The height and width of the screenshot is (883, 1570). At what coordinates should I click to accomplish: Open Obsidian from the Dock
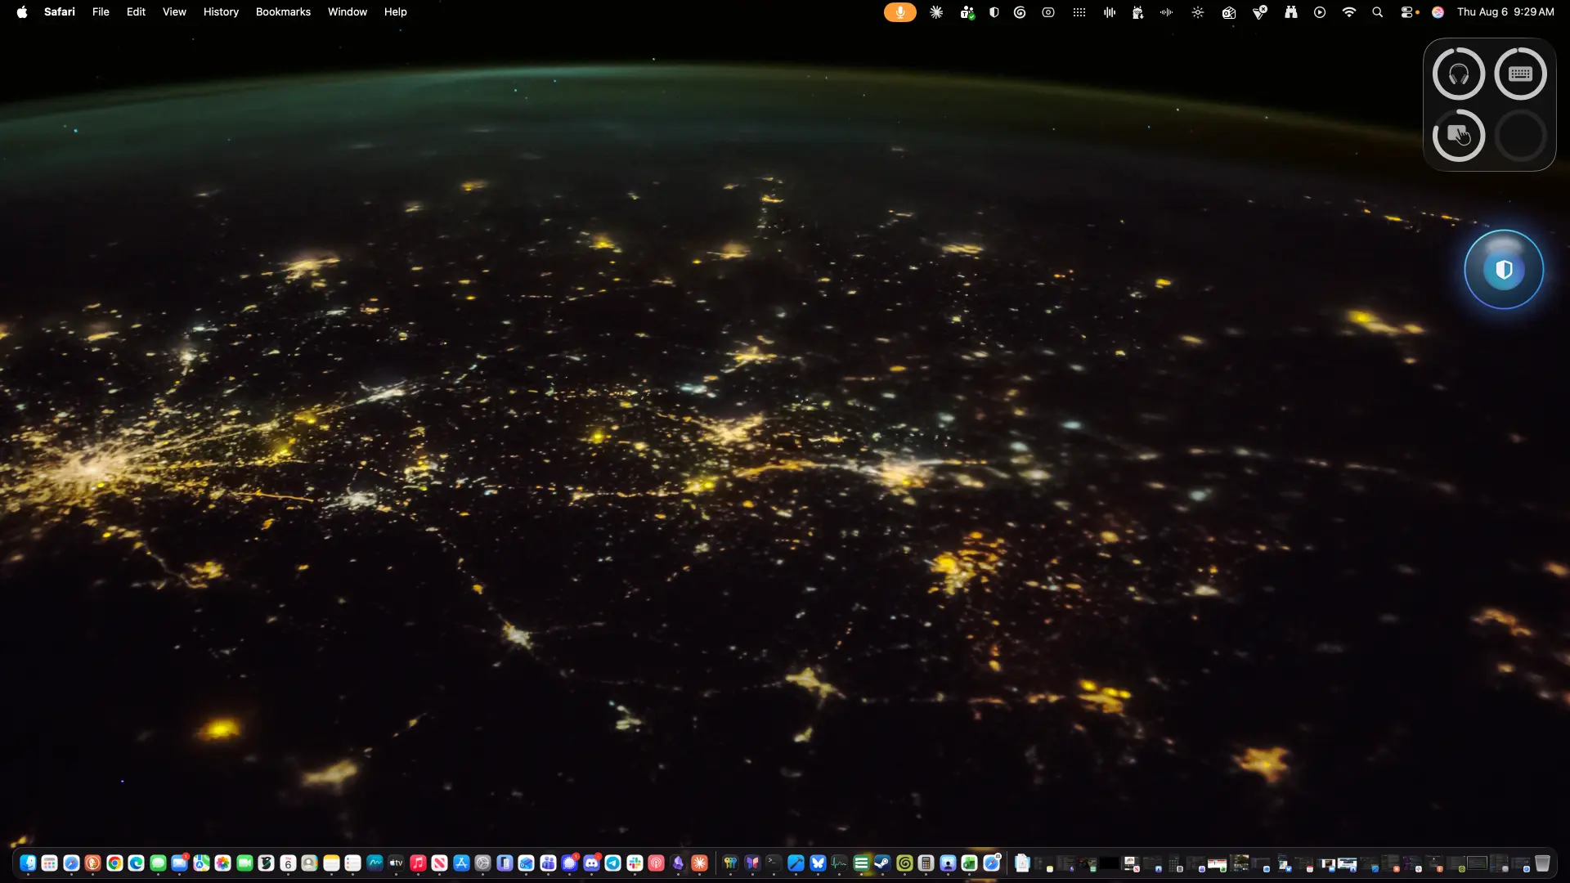click(x=678, y=863)
